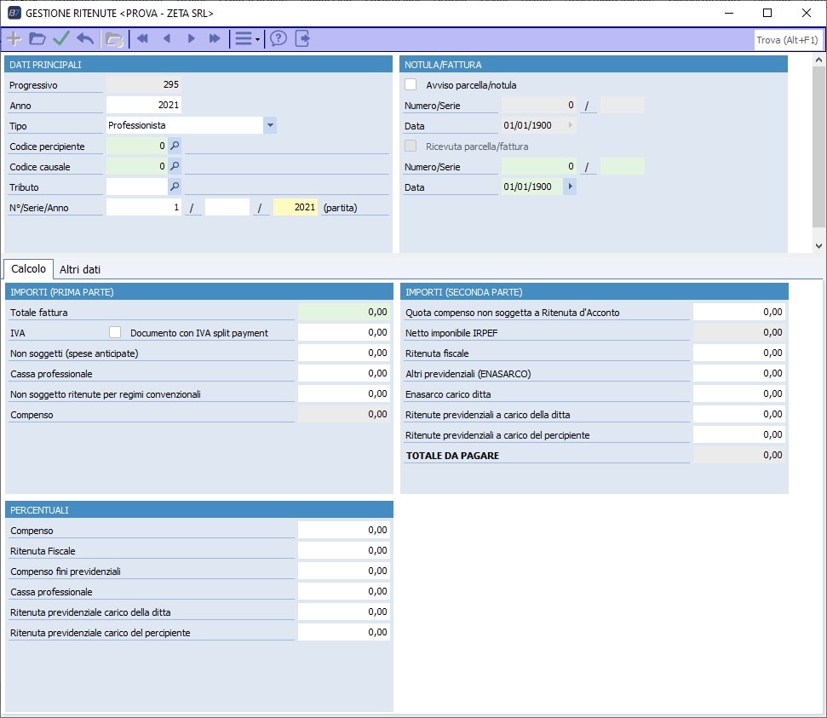
Task: Select the Calcolo tab
Action: click(29, 268)
